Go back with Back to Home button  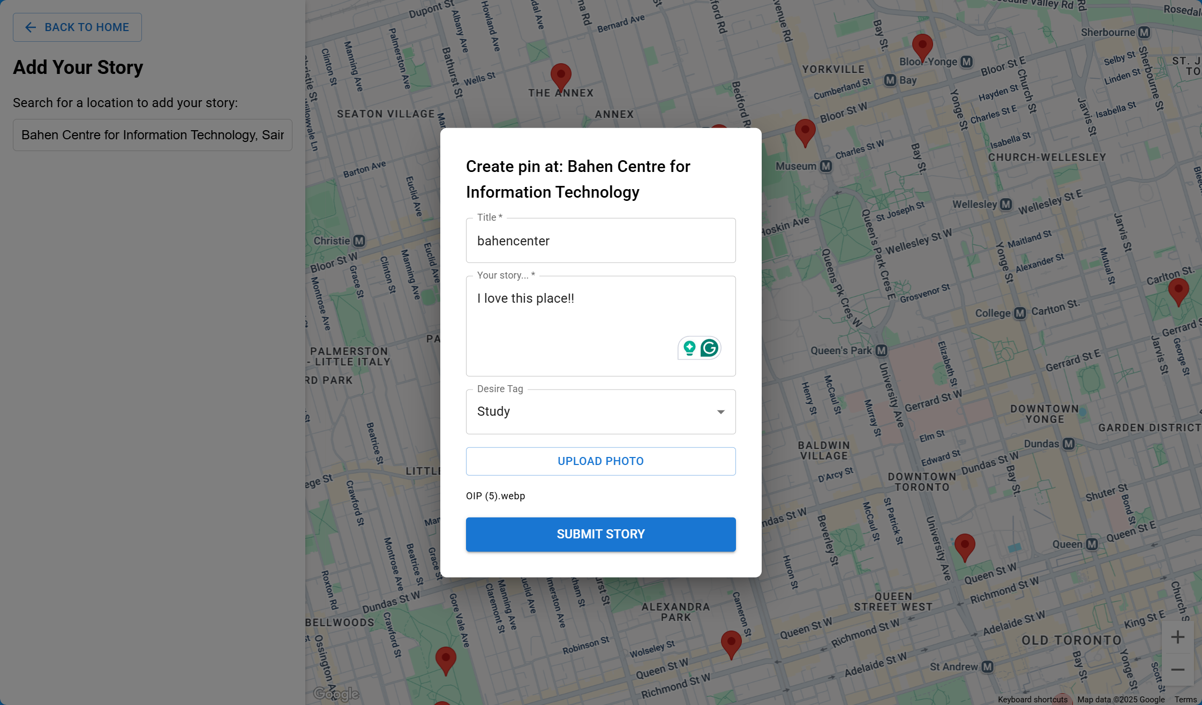[77, 27]
